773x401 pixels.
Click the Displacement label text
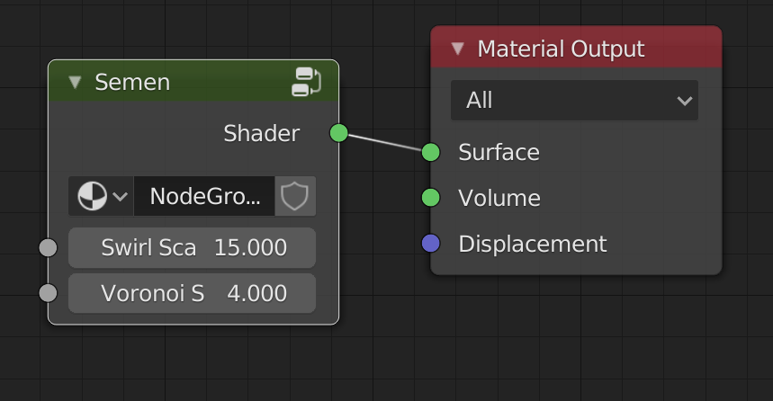point(533,244)
